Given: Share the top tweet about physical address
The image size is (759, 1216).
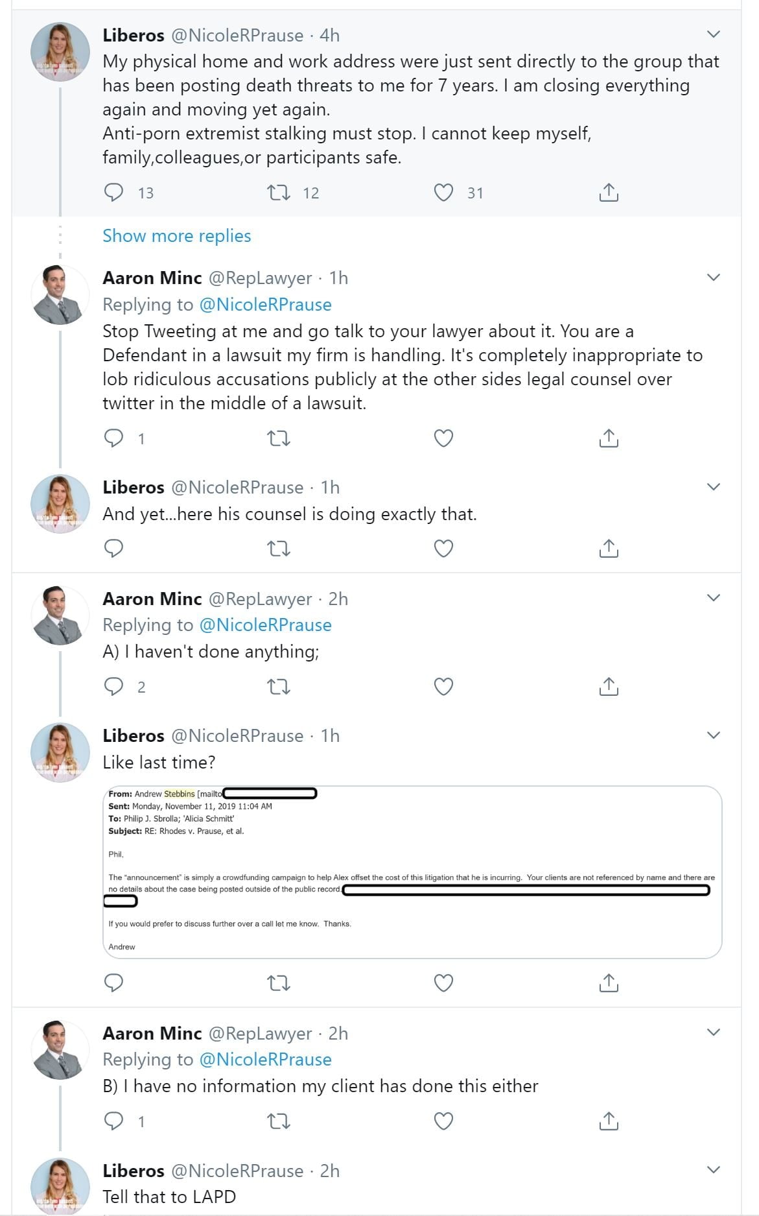Looking at the screenshot, I should tap(609, 193).
